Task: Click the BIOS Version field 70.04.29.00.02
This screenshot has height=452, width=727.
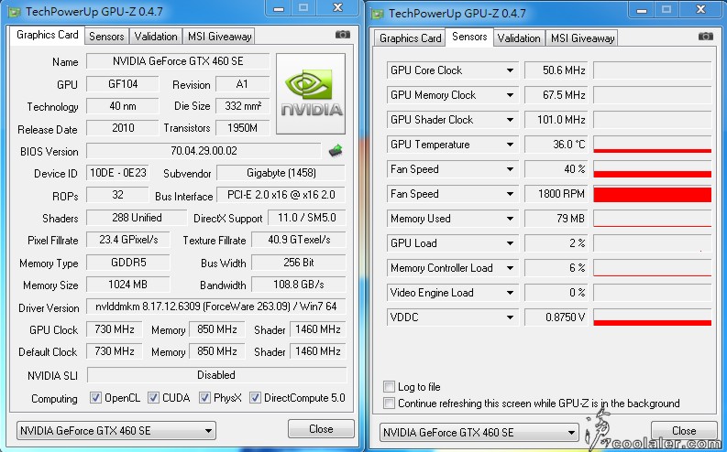Action: tap(204, 151)
